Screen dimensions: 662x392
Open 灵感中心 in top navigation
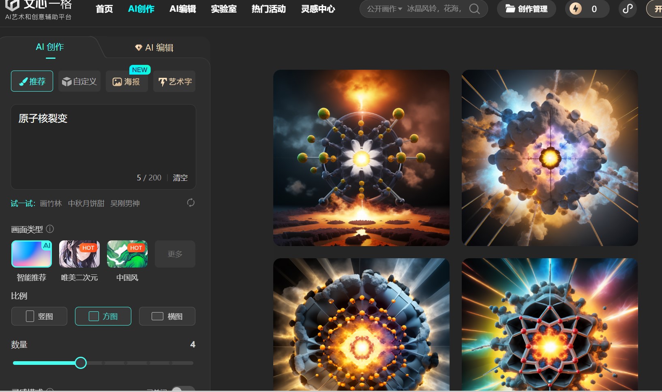click(x=318, y=9)
